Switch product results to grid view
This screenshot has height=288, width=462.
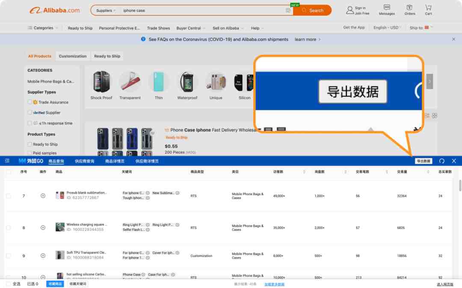435,116
